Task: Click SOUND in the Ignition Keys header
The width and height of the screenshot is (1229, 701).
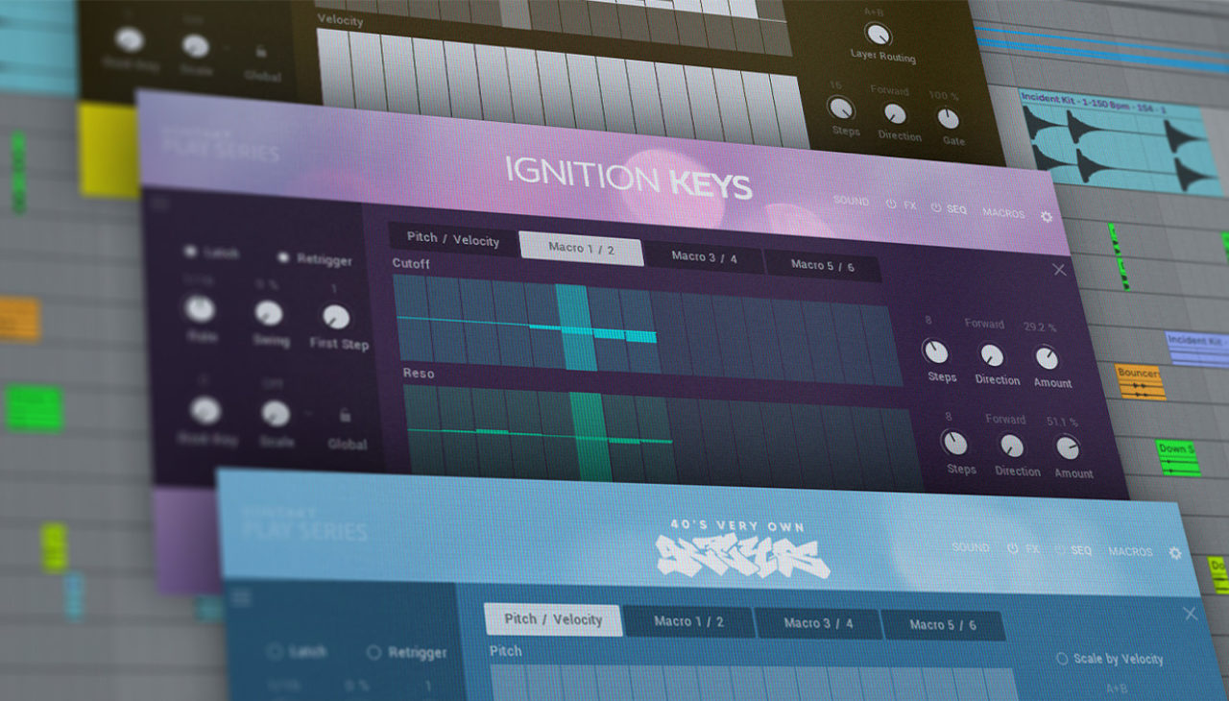Action: 852,201
